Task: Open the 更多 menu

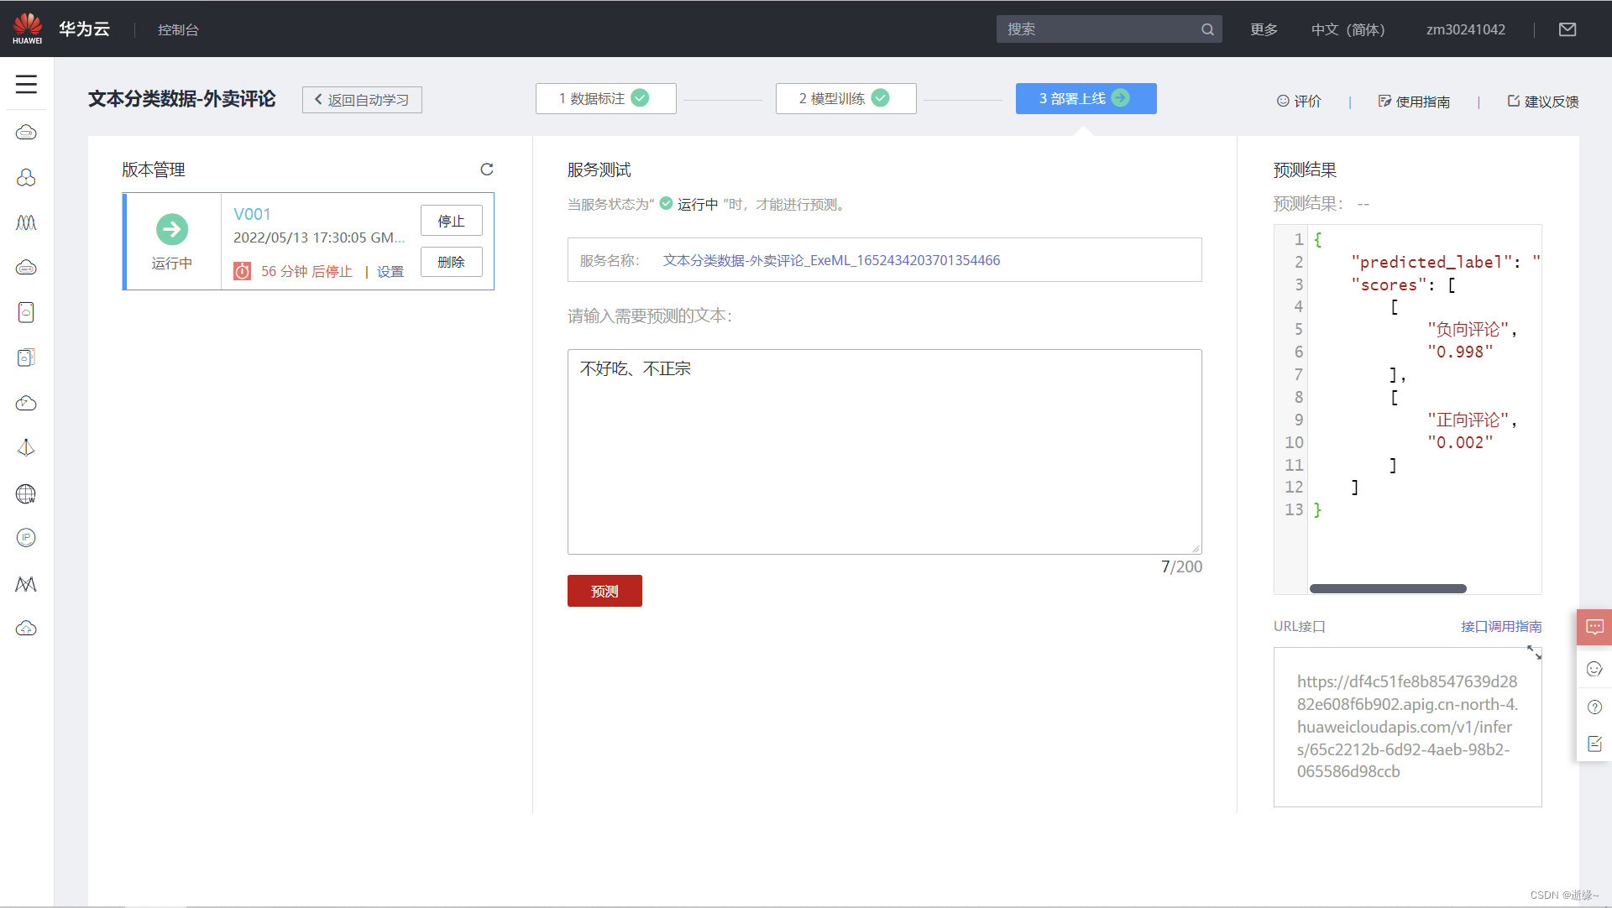Action: [x=1264, y=29]
